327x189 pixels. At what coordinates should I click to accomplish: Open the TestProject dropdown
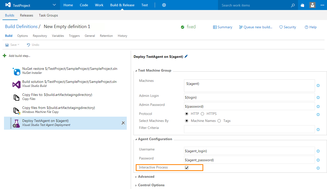pos(54,5)
